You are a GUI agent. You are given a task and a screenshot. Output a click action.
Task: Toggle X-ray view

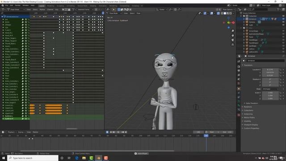tap(219, 13)
